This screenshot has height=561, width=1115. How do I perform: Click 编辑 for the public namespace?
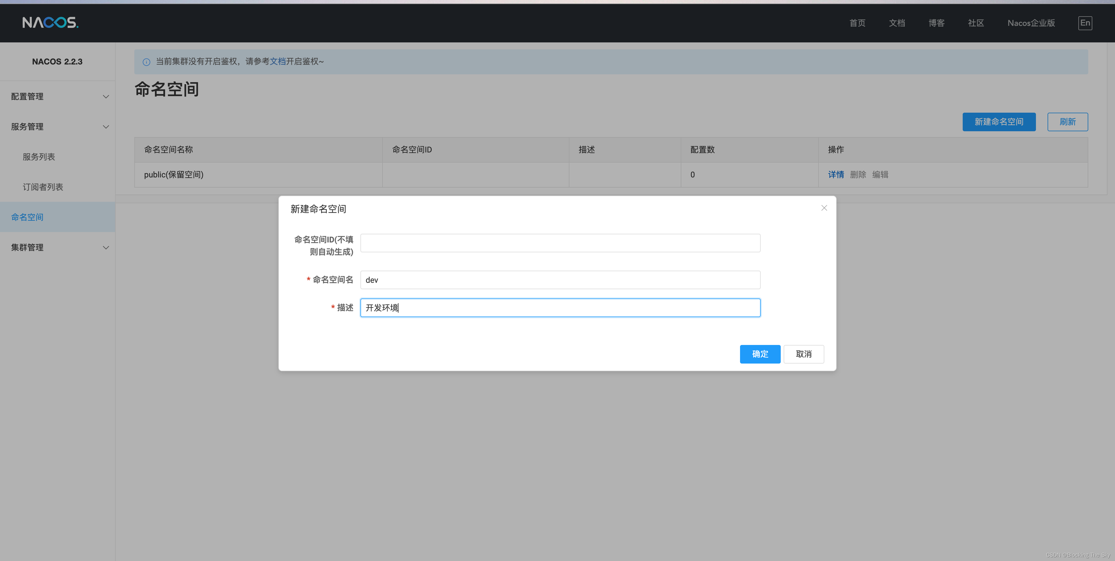(880, 174)
